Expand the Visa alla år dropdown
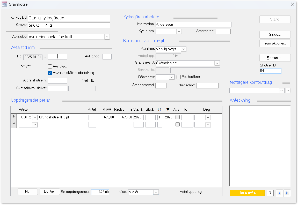Screen dimensions: 298x205 (x=156, y=192)
